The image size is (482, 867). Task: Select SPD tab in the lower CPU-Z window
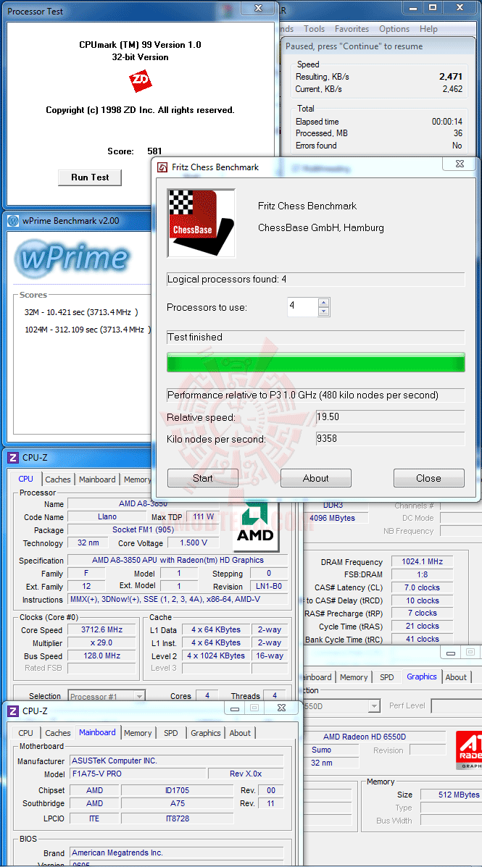171,732
